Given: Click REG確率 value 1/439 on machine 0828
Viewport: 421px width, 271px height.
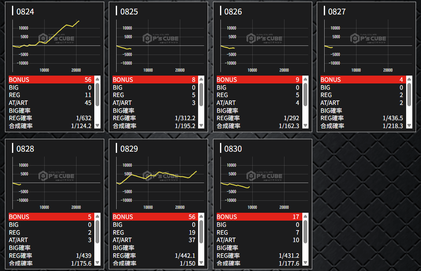Looking at the screenshot, I should coord(84,256).
